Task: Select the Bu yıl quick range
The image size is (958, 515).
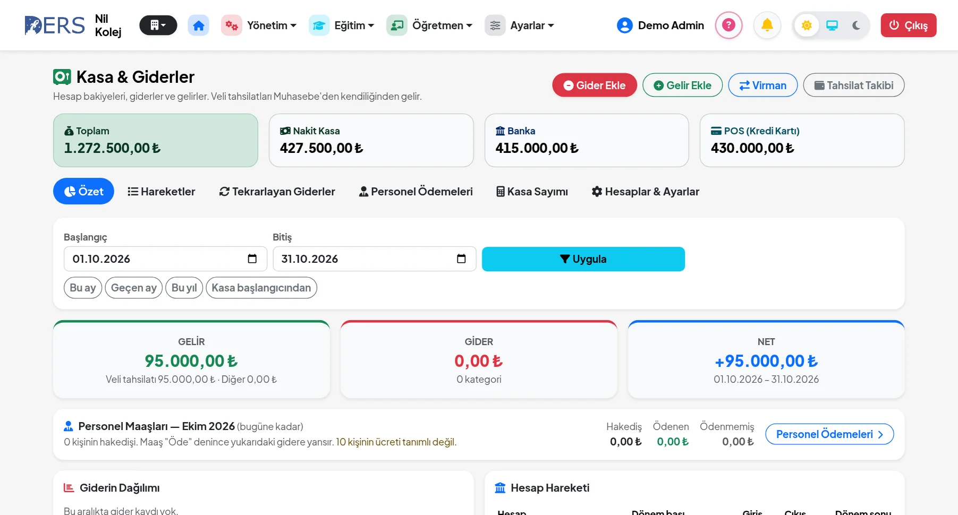Action: pyautogui.click(x=184, y=288)
